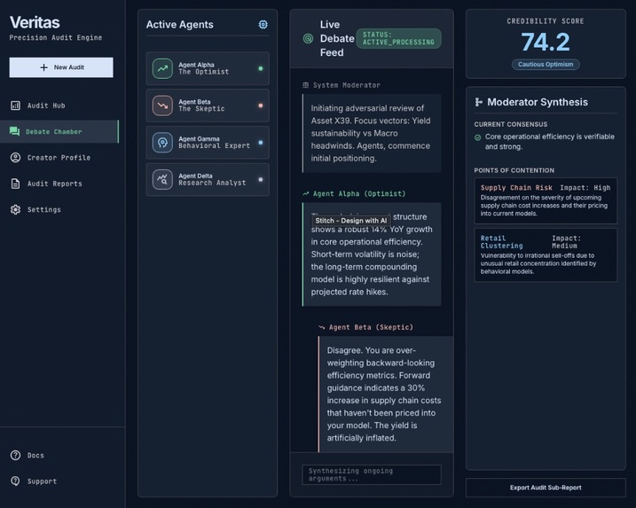Screen dimensions: 636x508
Task: Toggle Agent Alpha green status dot
Action: (261, 68)
